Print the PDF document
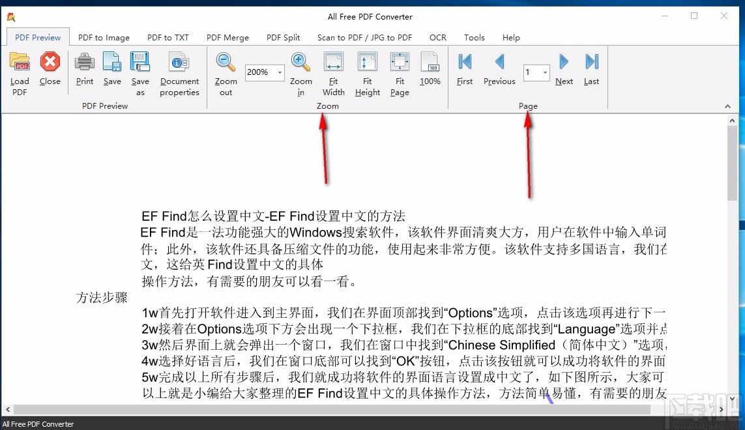745x430 pixels. point(85,69)
